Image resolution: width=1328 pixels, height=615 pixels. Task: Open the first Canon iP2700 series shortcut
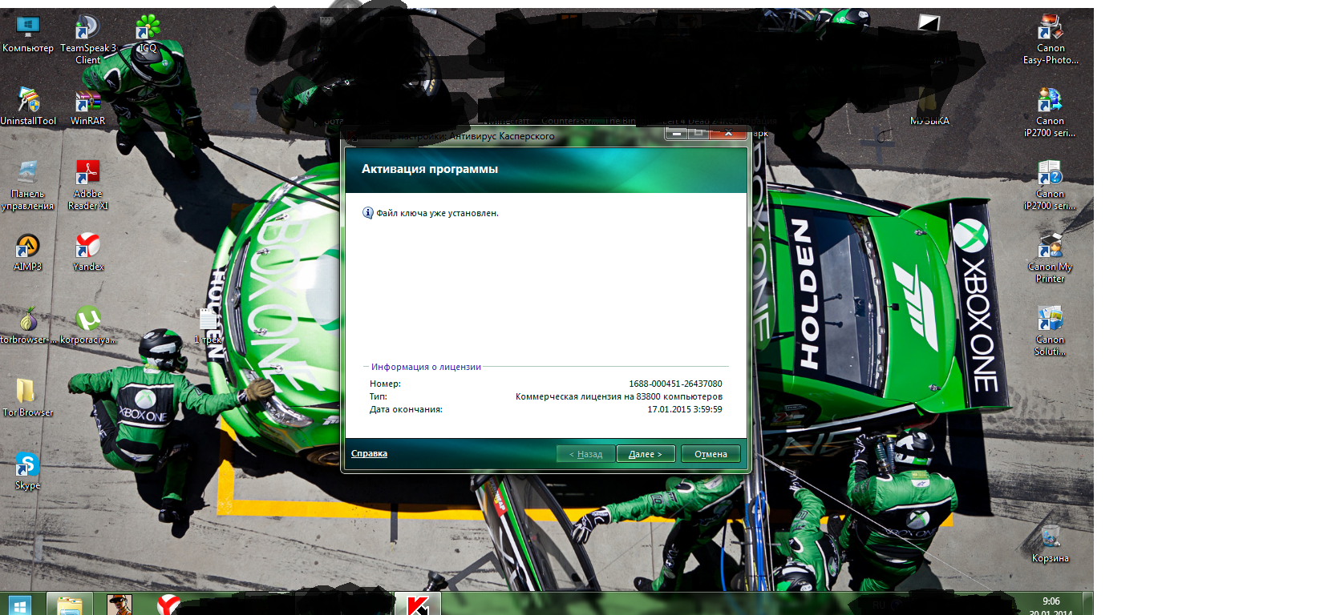pos(1051,113)
